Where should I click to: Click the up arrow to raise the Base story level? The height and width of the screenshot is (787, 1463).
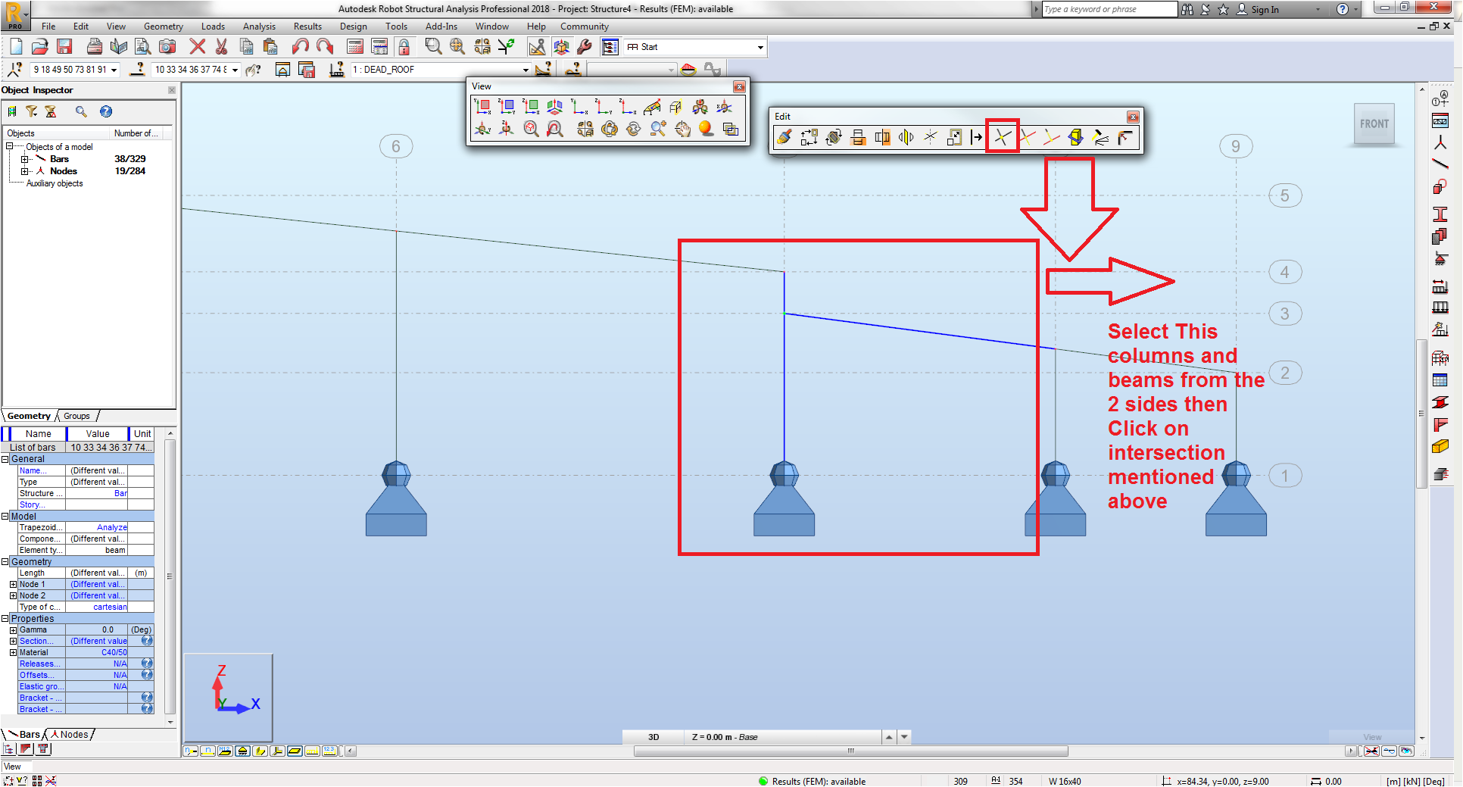point(888,736)
